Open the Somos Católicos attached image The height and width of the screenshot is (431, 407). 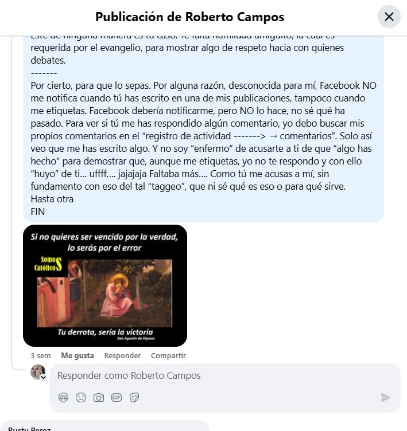[x=105, y=285]
